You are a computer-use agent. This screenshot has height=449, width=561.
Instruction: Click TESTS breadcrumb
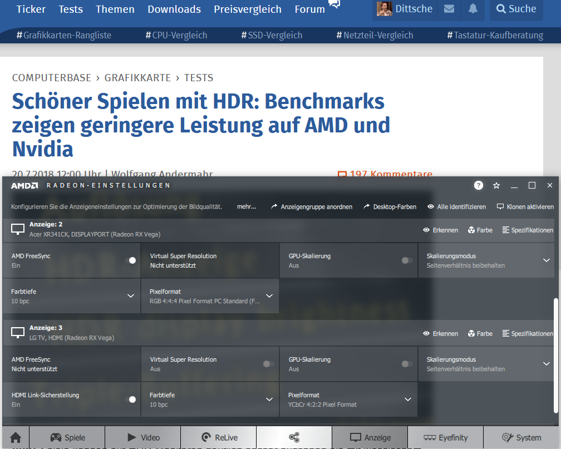click(x=199, y=78)
